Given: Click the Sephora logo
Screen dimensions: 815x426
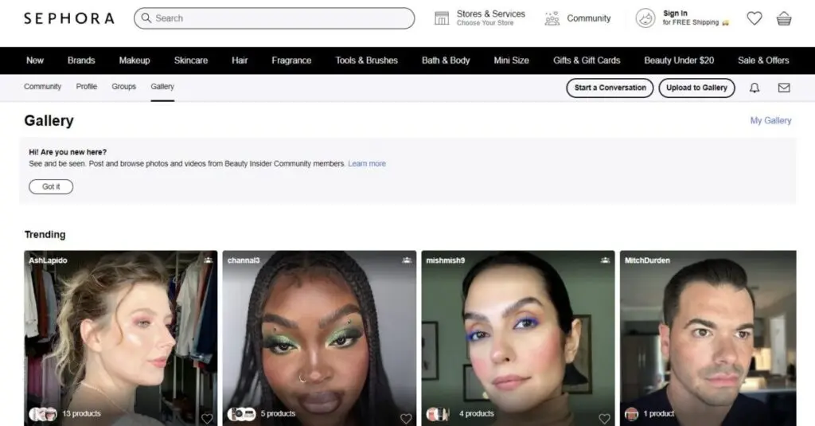Looking at the screenshot, I should (x=69, y=18).
